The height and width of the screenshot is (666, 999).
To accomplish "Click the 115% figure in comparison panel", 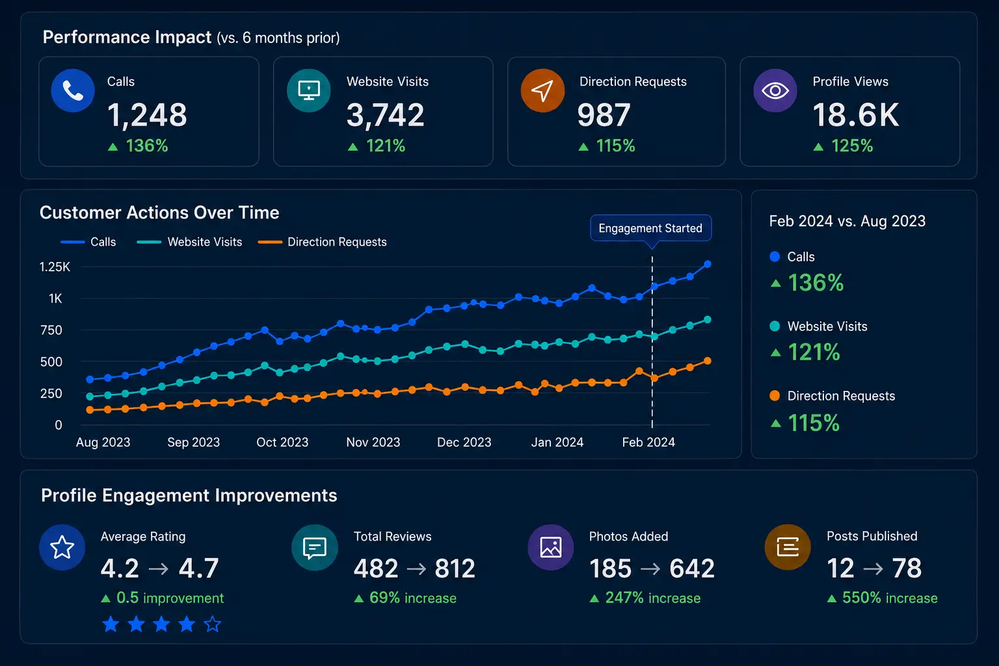I will 814,423.
